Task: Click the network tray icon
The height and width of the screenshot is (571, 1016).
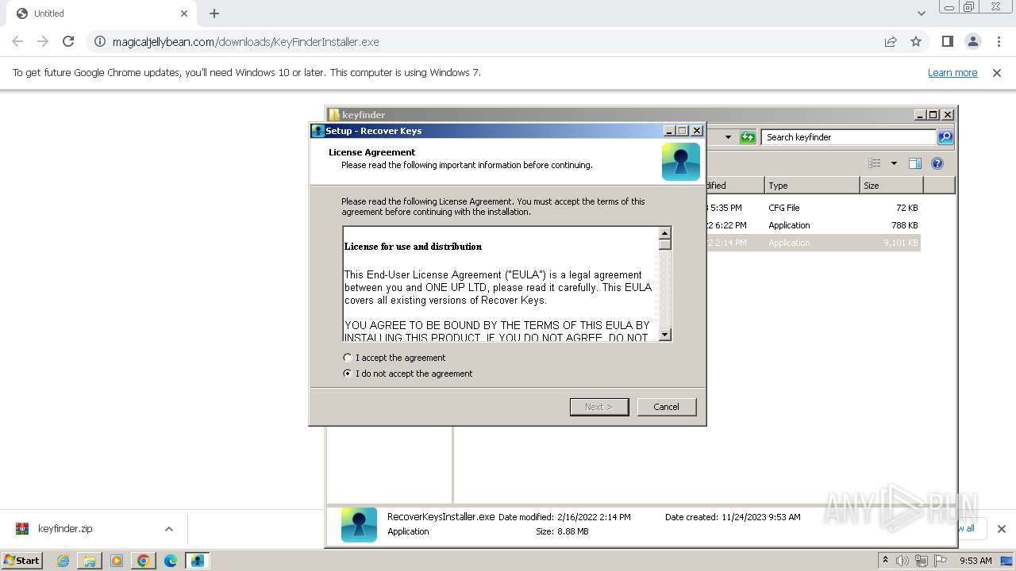Action: click(x=922, y=561)
